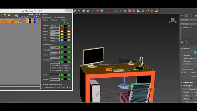
Task: Enable the Ignore Backfacing checkbox
Action: pyautogui.click(x=183, y=58)
